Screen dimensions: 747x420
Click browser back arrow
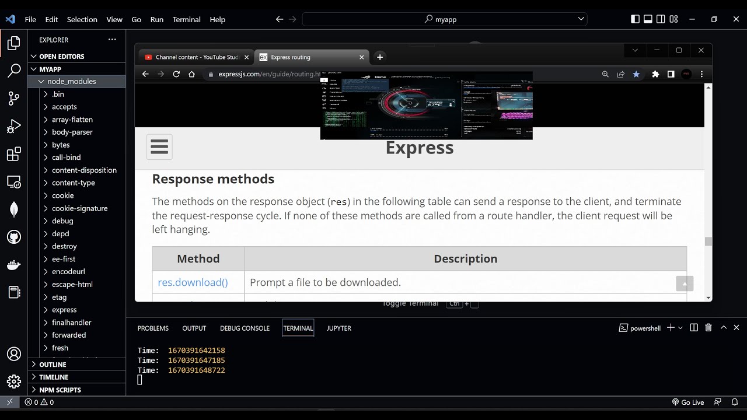tap(145, 74)
